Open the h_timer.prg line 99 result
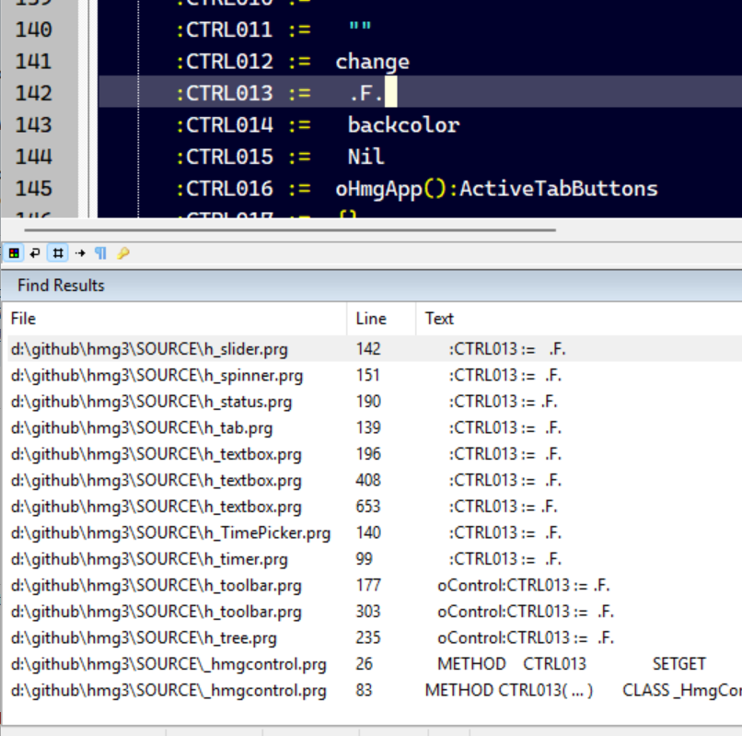 pos(375,559)
